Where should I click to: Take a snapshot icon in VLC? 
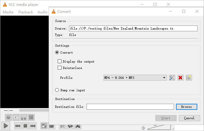(16, 117)
